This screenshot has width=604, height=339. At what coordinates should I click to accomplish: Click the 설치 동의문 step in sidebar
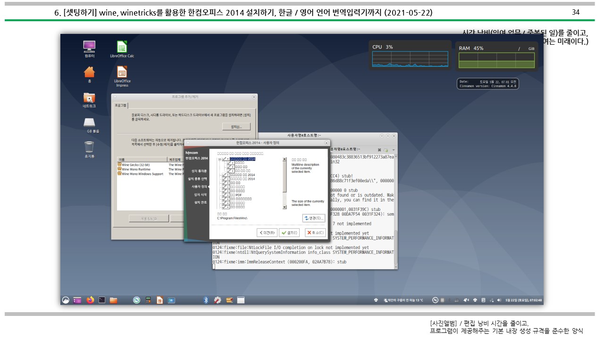(199, 171)
